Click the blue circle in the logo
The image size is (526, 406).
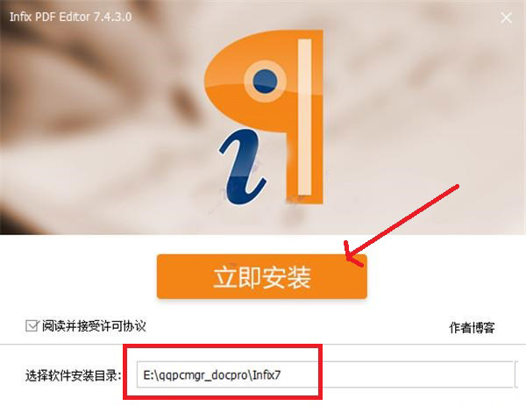[x=265, y=82]
